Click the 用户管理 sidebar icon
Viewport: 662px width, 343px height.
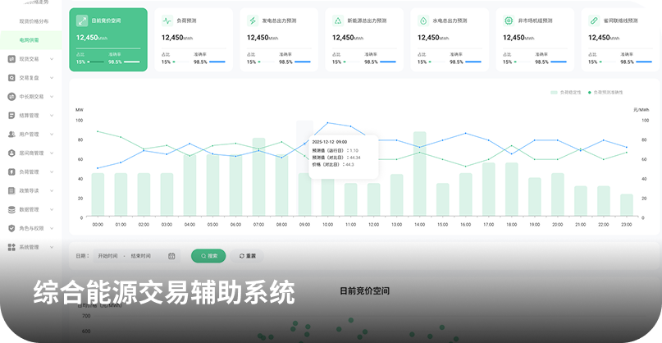click(x=11, y=135)
